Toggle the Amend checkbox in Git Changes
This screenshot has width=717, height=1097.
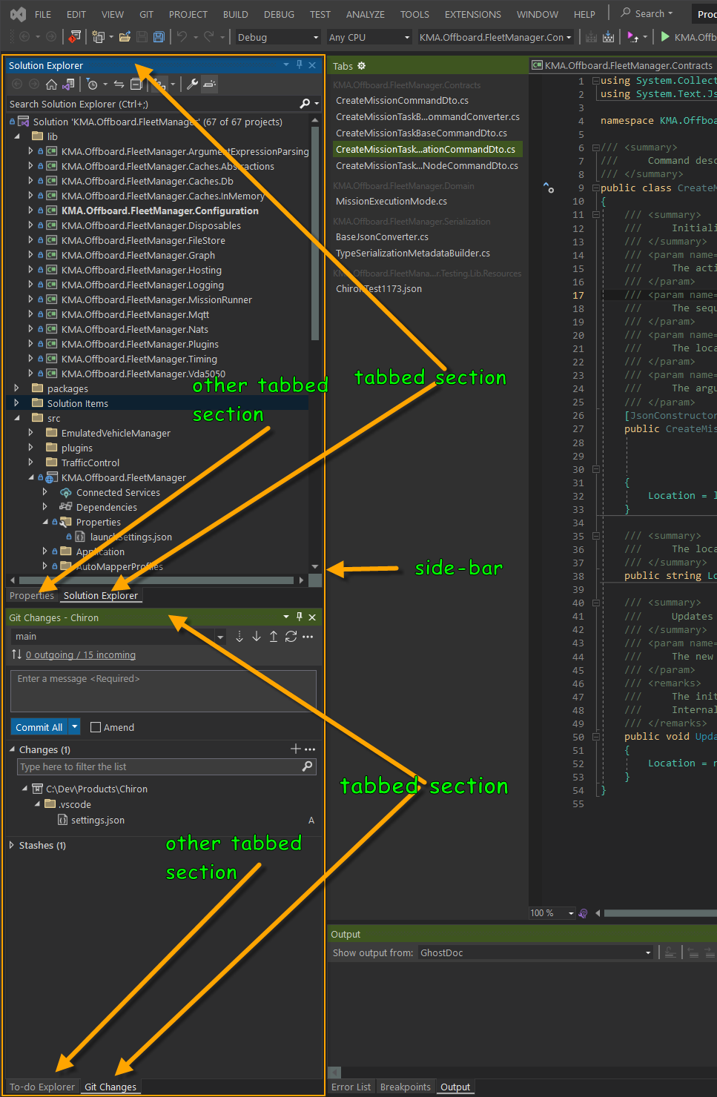click(x=97, y=727)
